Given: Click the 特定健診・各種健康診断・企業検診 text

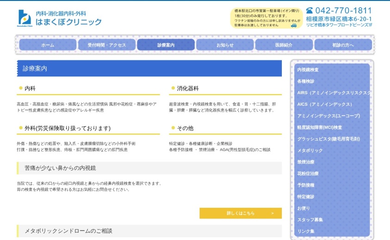Looking at the screenshot, I should coord(201,144).
